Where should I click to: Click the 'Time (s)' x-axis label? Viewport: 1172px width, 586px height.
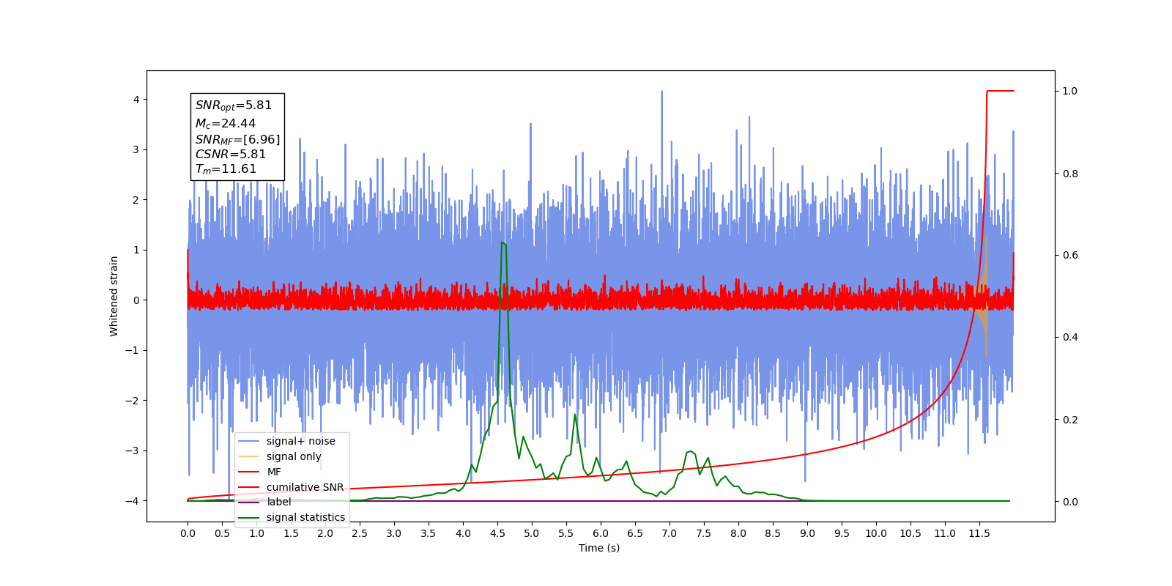pos(599,548)
